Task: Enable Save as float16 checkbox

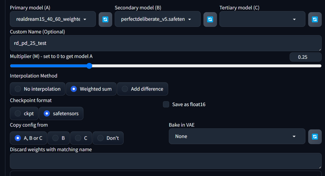Action: 166,104
